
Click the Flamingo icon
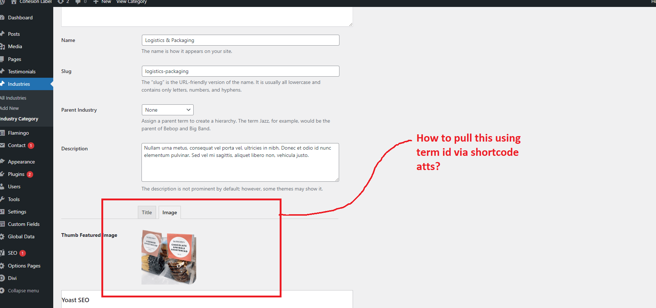coord(2,133)
